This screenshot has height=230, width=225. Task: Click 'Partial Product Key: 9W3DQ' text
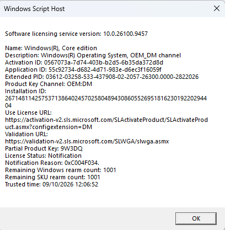click(44, 148)
